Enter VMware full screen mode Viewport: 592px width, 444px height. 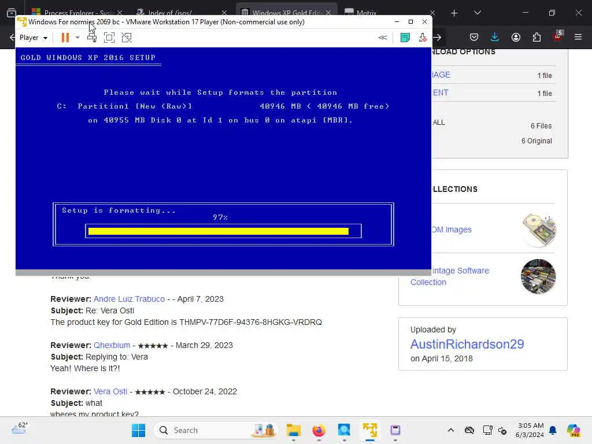109,38
